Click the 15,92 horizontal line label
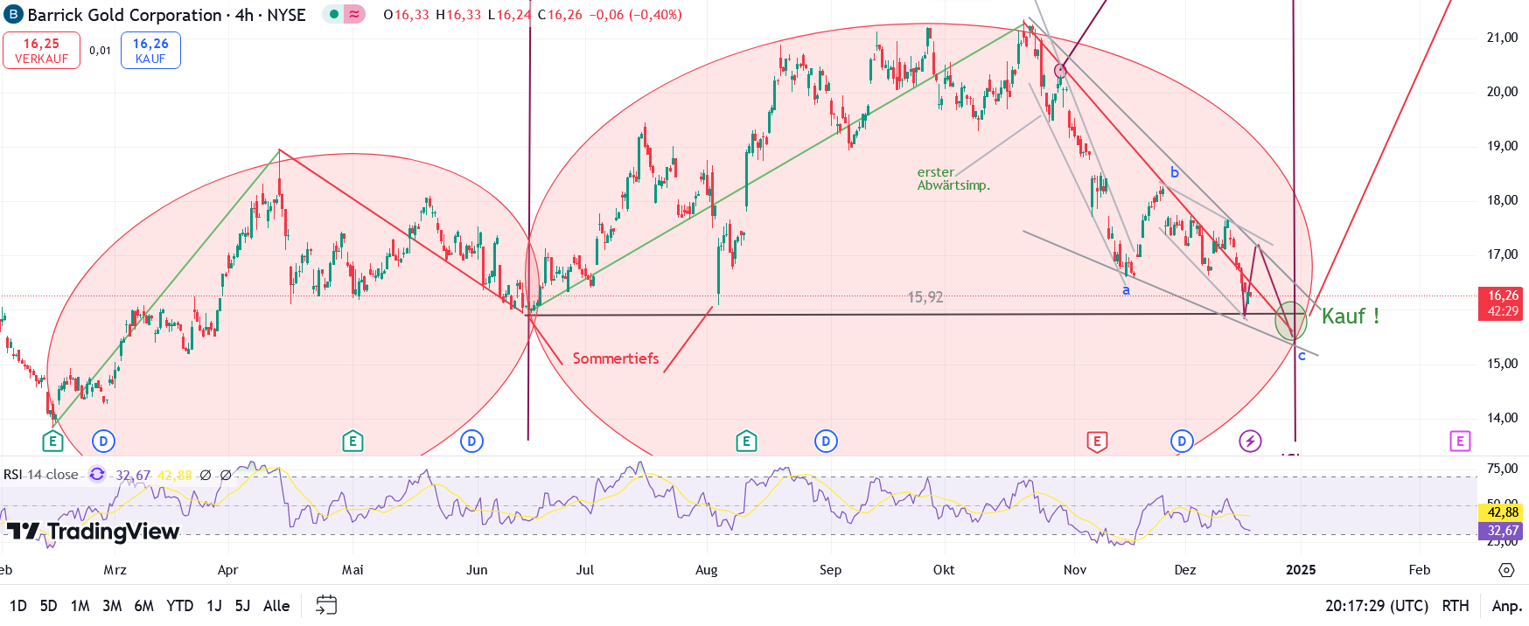The image size is (1529, 626). 925,297
